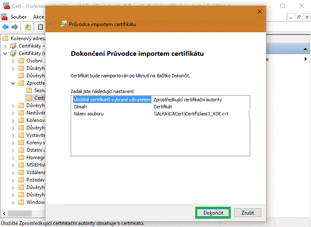Click the Homegr folder icon in the tree
The height and width of the screenshot is (227, 311).
(x=21, y=158)
